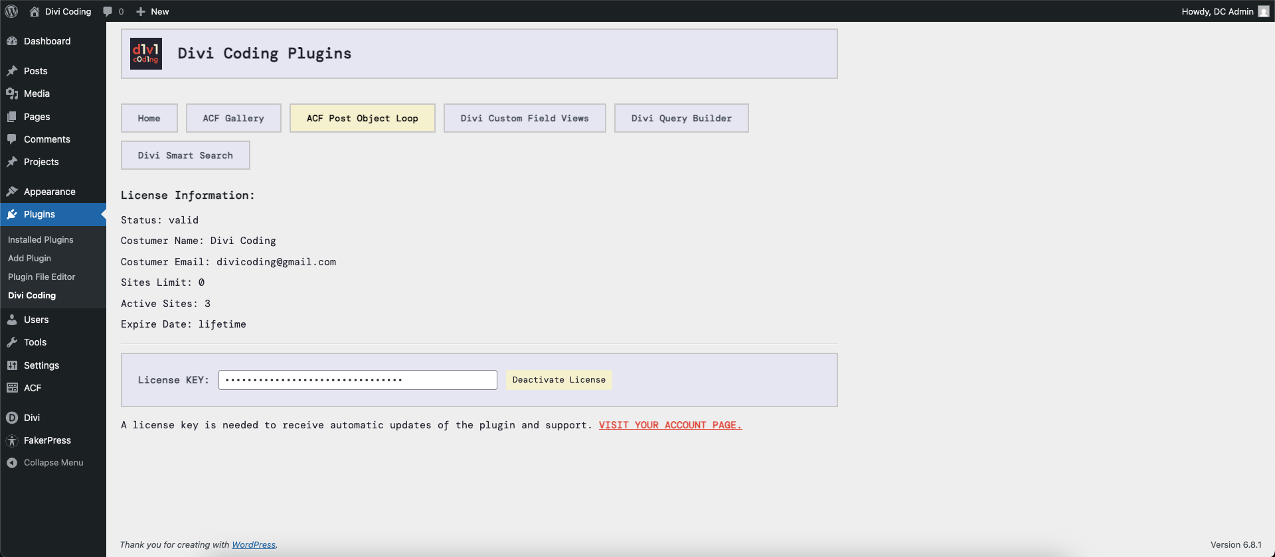
Task: Click Howdy, DC Admin account menu
Action: click(x=1225, y=11)
